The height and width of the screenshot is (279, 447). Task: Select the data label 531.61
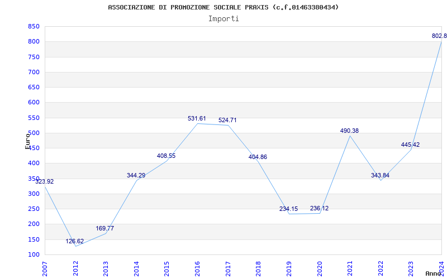197,118
